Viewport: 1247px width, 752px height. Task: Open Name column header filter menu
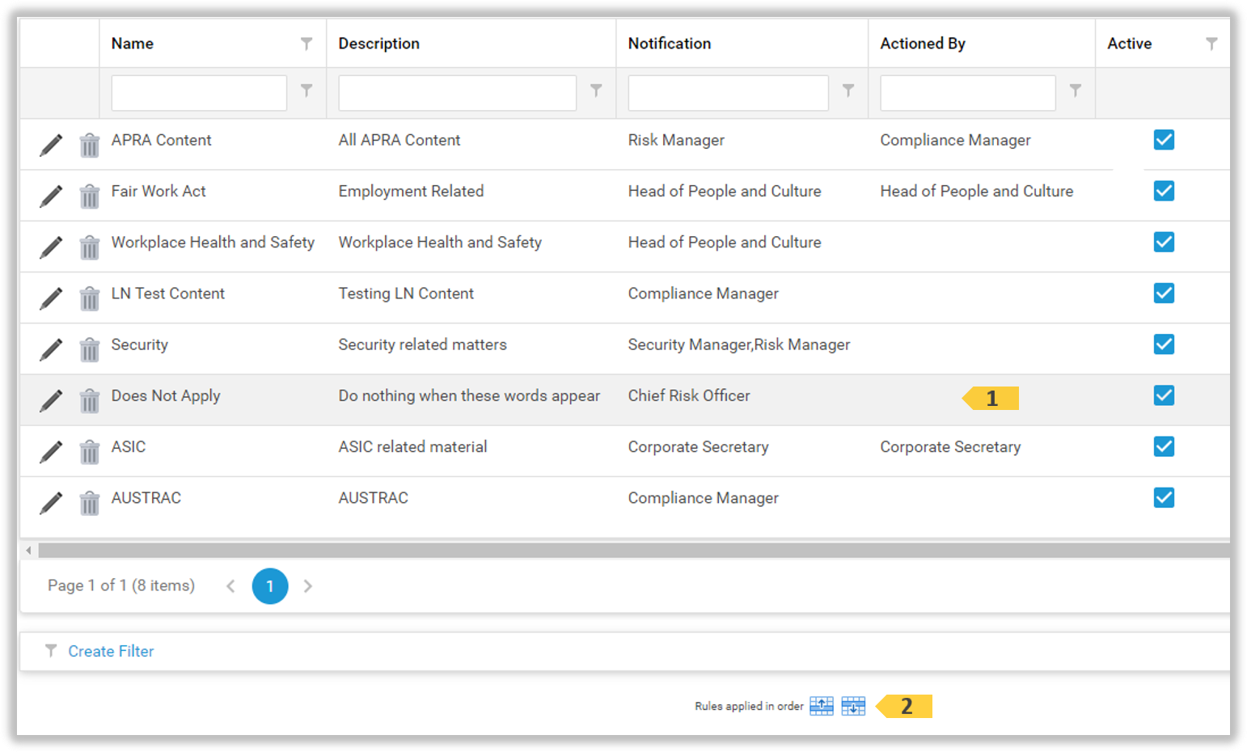coord(306,44)
